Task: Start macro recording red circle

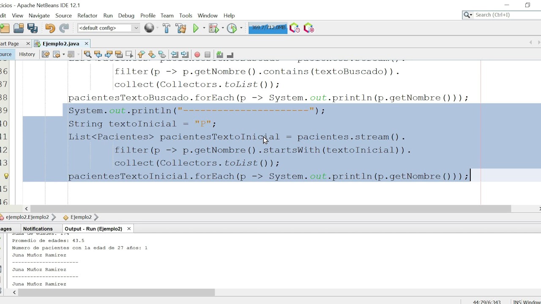Action: tap(197, 54)
